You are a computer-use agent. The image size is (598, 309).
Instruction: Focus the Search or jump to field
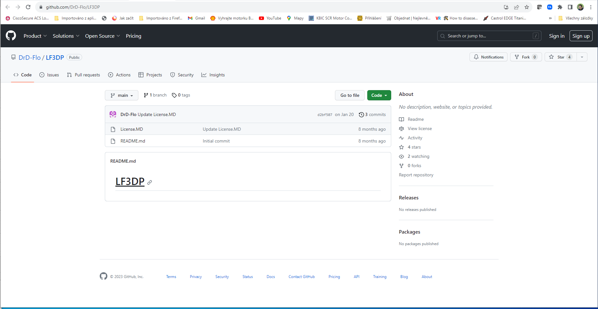click(x=489, y=36)
